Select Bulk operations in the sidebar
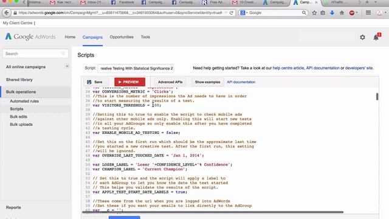Screen dimensions: 389x219 (21, 92)
